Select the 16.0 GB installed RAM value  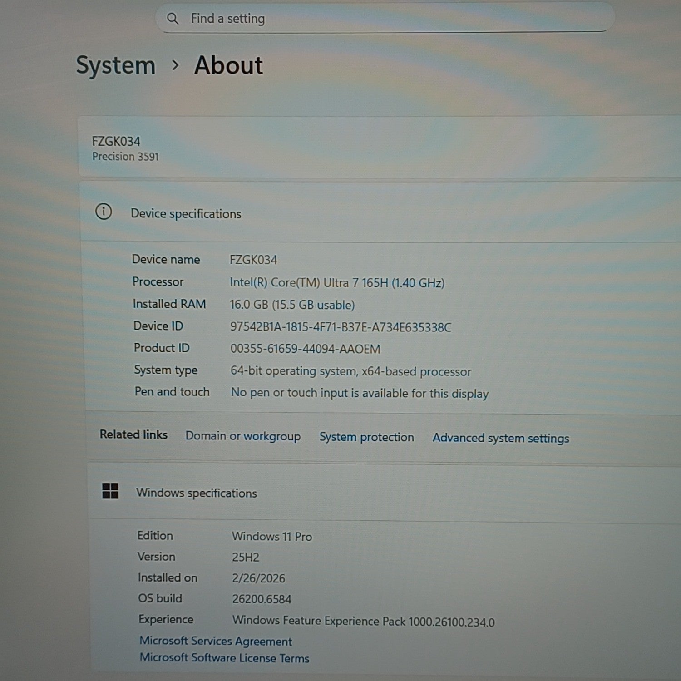click(x=292, y=305)
